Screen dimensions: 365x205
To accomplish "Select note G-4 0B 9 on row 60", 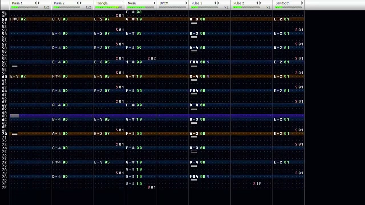I will 199,76.
